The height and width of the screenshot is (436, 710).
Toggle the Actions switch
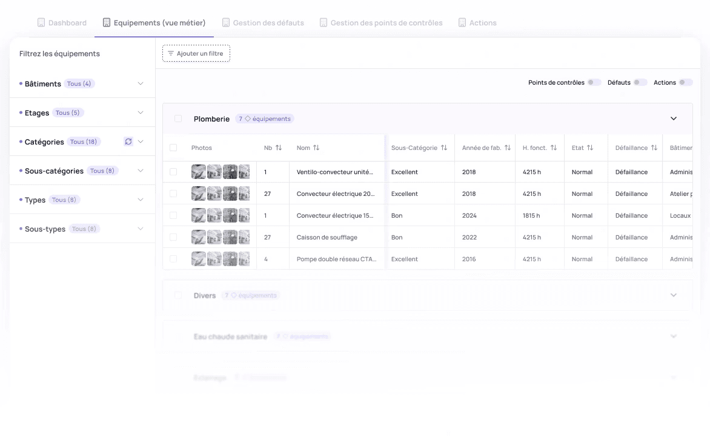coord(686,82)
